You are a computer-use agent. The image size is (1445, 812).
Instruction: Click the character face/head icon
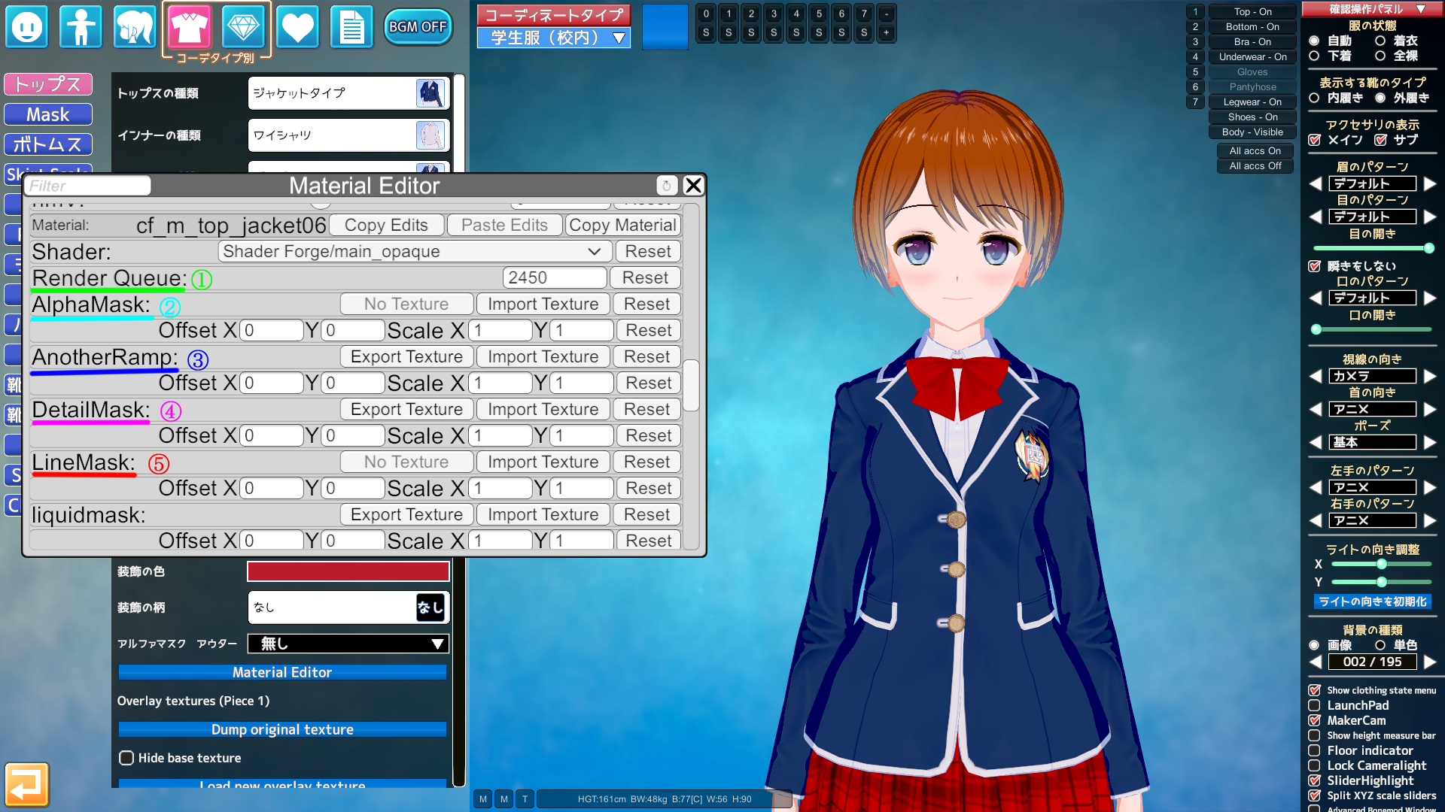click(28, 27)
